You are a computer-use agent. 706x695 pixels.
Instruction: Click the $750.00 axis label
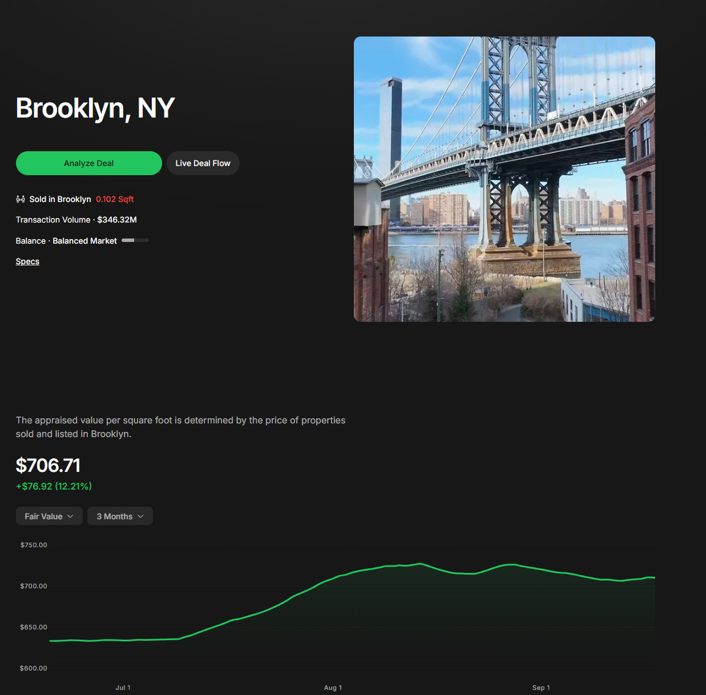34,545
